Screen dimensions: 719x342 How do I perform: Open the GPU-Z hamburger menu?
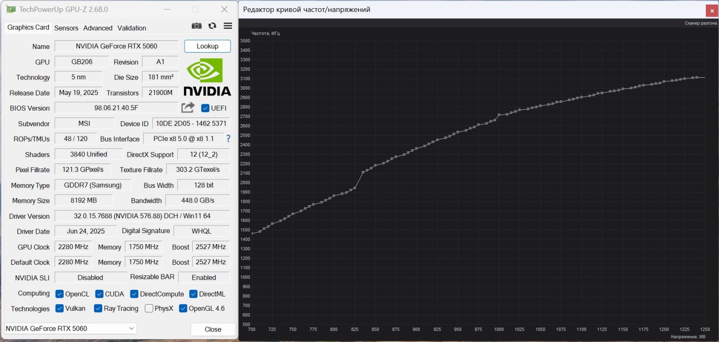point(228,26)
